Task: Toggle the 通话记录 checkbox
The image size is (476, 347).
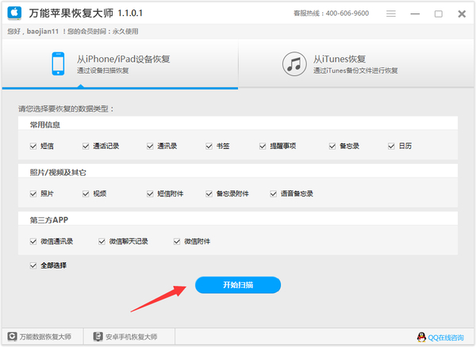Action: pyautogui.click(x=86, y=146)
